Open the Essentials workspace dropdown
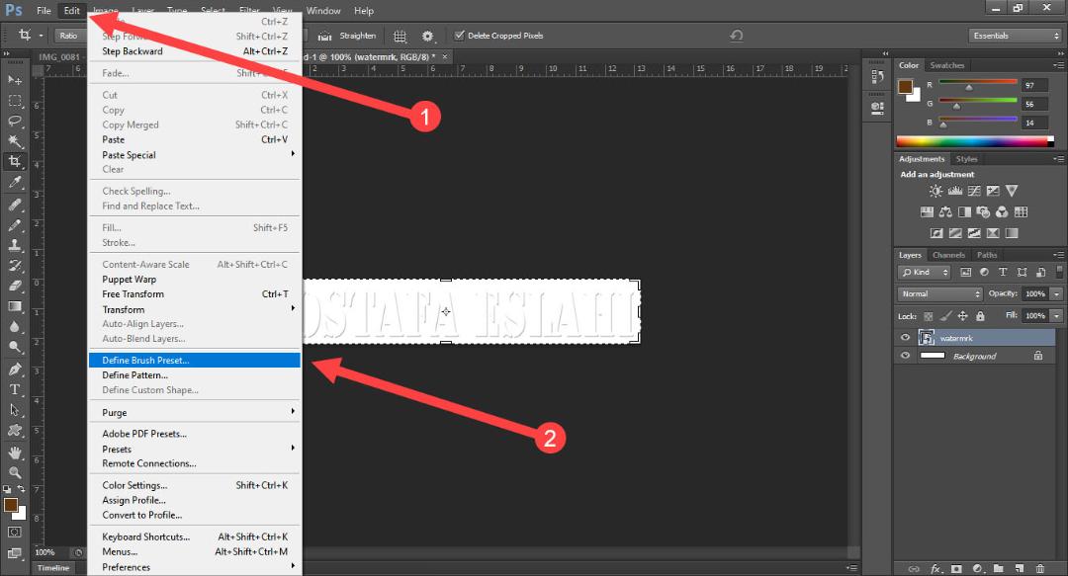 pyautogui.click(x=1015, y=36)
